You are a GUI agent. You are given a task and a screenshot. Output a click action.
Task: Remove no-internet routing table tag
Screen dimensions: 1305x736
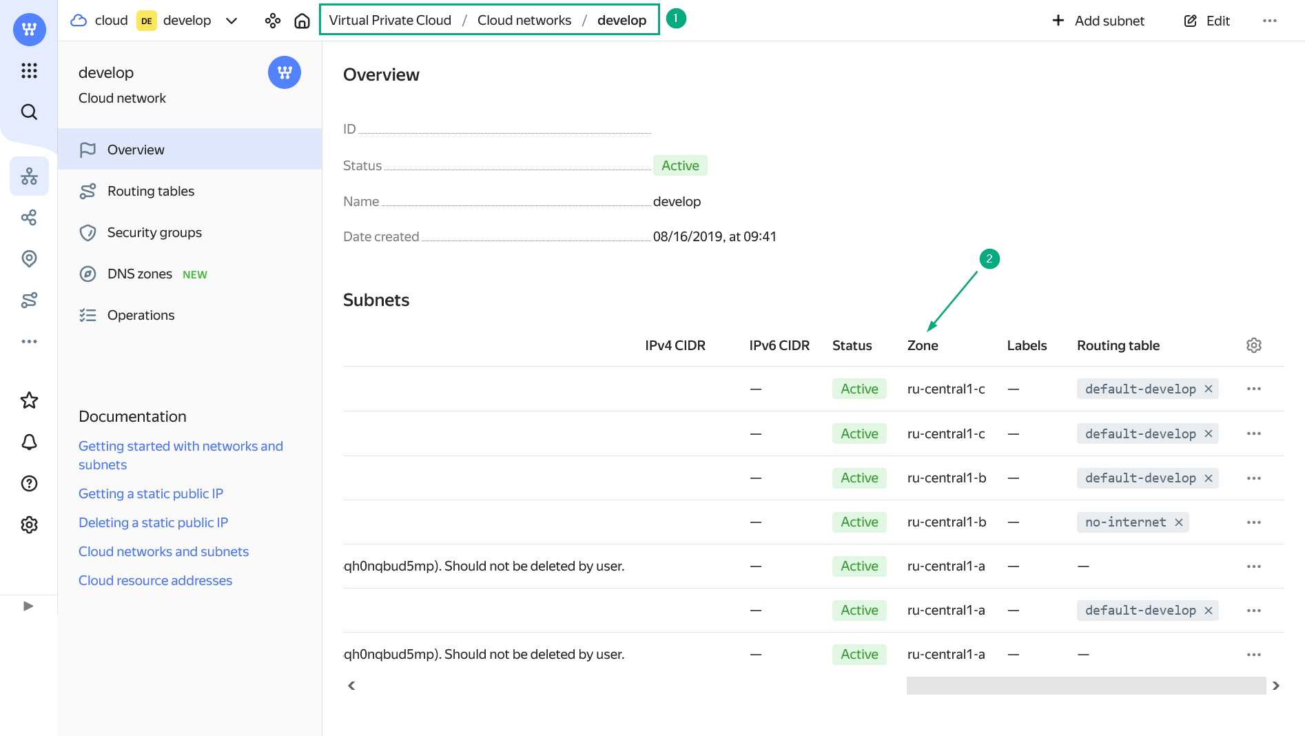click(x=1179, y=522)
